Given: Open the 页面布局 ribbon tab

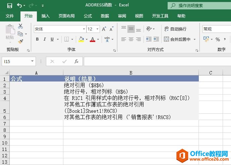Looking at the screenshot, I should pyautogui.click(x=67, y=16).
